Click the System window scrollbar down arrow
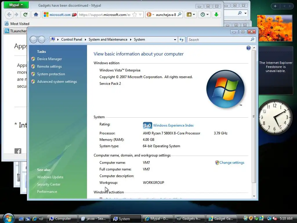 tap(254, 196)
